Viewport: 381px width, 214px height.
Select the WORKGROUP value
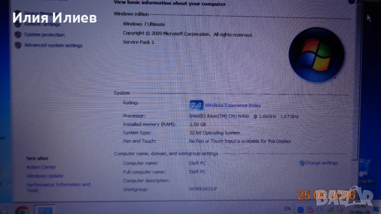pyautogui.click(x=203, y=189)
